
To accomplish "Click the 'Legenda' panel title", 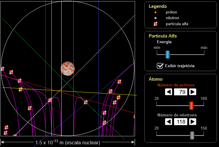I will pos(158,6).
